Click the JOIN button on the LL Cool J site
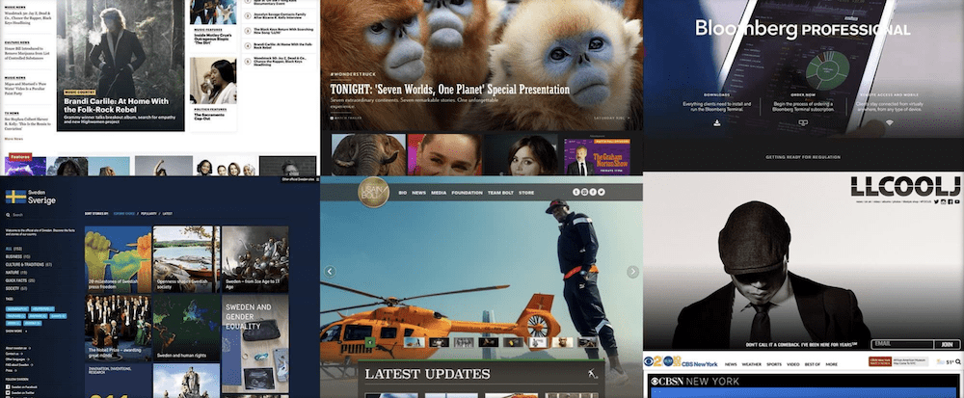 coord(947,345)
